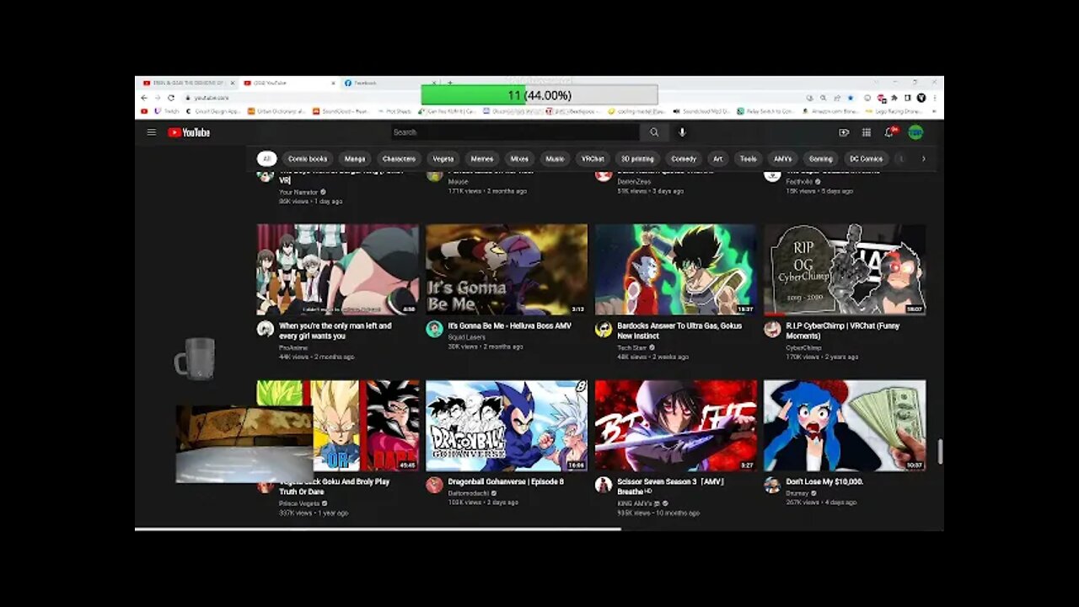Click ProAnime channel avatar
Viewport: 1079px width, 607px height.
[266, 329]
